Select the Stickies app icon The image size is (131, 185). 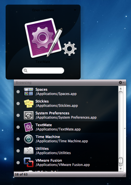tap(29, 104)
